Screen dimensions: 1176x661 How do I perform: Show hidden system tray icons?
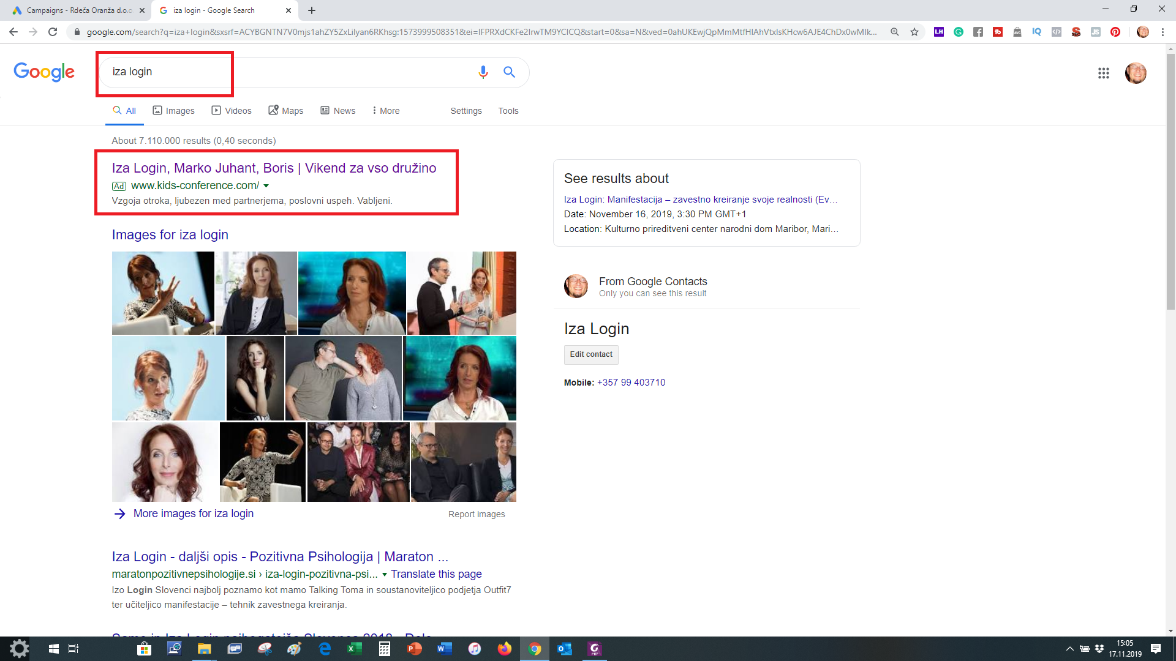tap(1069, 649)
